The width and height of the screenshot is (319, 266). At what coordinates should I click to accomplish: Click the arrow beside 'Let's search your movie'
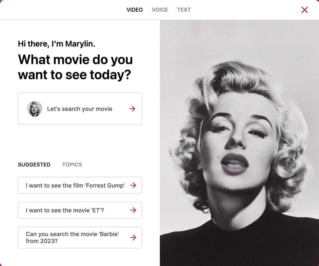[132, 109]
